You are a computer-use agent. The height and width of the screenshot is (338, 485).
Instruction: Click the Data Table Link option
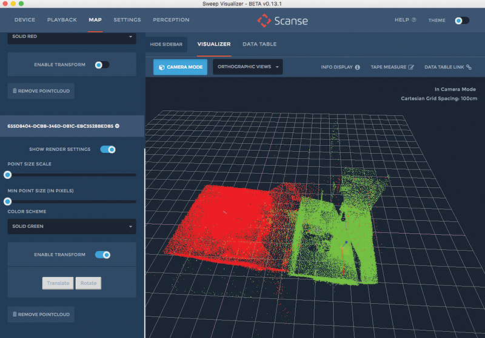tap(448, 67)
